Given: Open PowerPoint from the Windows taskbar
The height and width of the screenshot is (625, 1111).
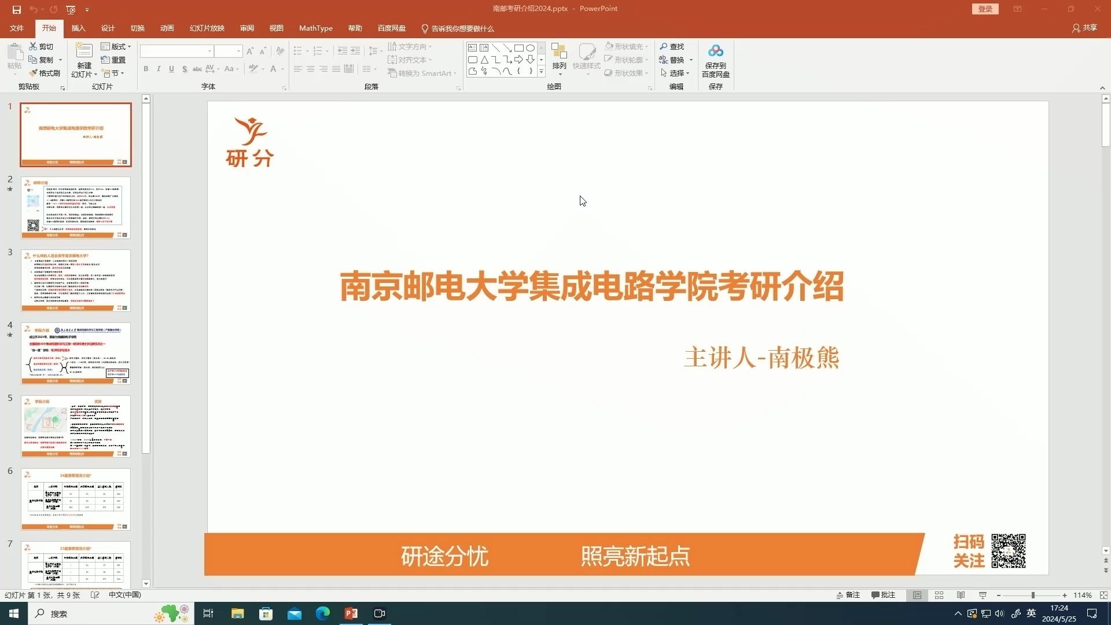Looking at the screenshot, I should (351, 613).
